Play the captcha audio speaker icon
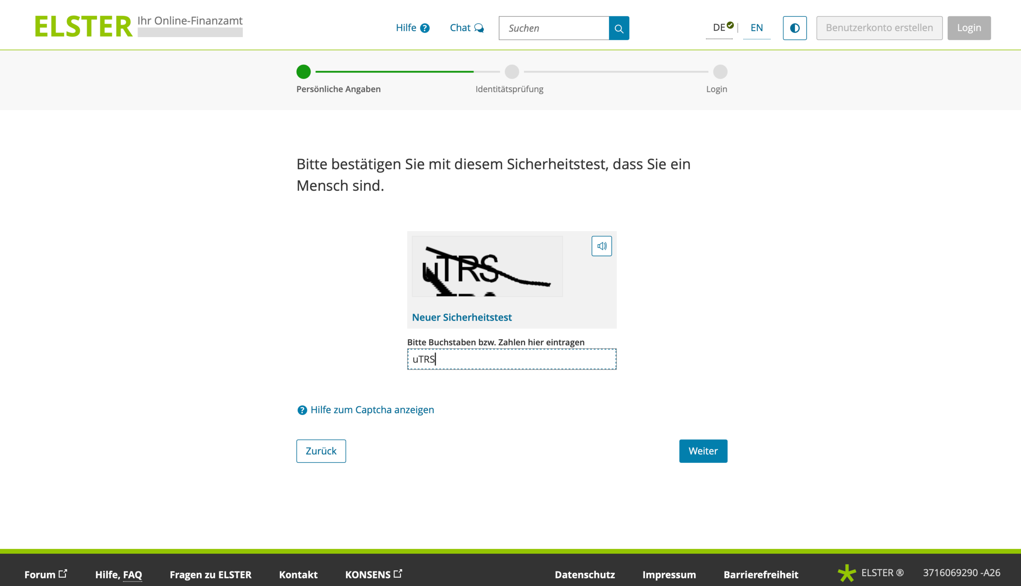 click(601, 246)
